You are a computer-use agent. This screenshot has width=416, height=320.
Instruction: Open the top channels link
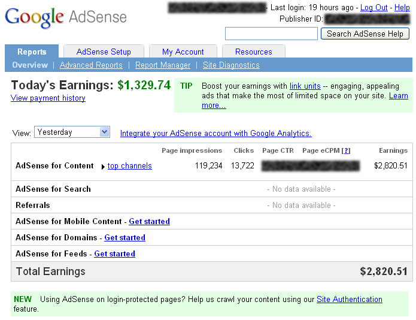(130, 166)
